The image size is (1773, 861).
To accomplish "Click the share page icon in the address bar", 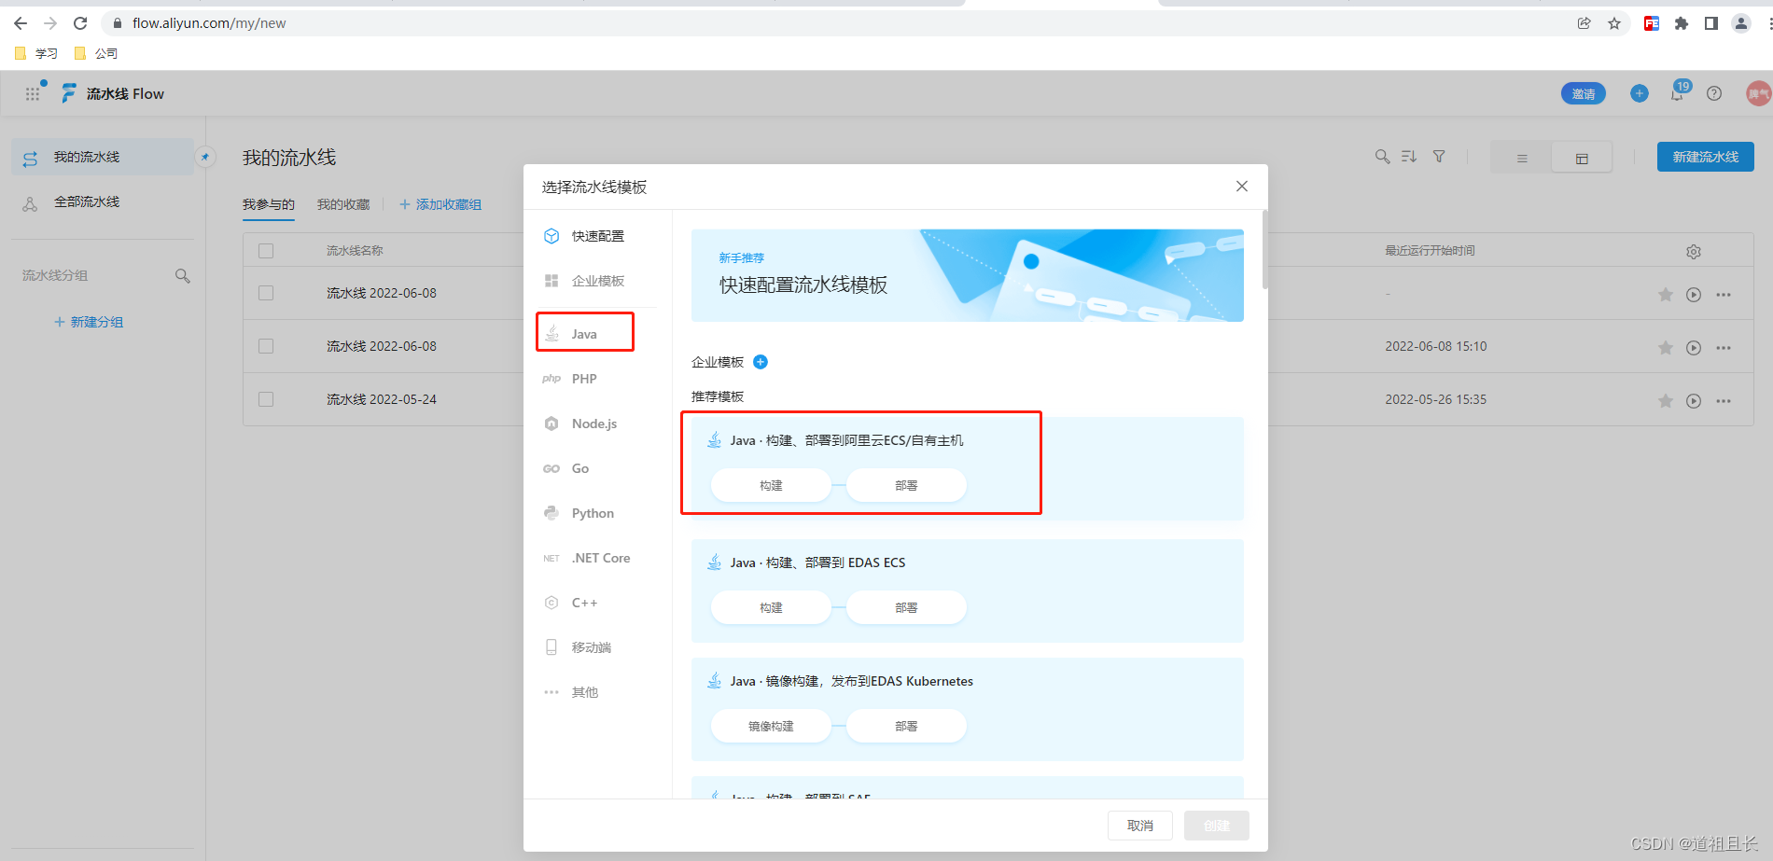I will pyautogui.click(x=1585, y=23).
